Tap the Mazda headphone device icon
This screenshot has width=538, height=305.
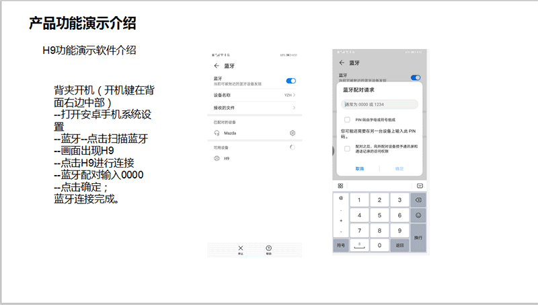click(x=216, y=133)
